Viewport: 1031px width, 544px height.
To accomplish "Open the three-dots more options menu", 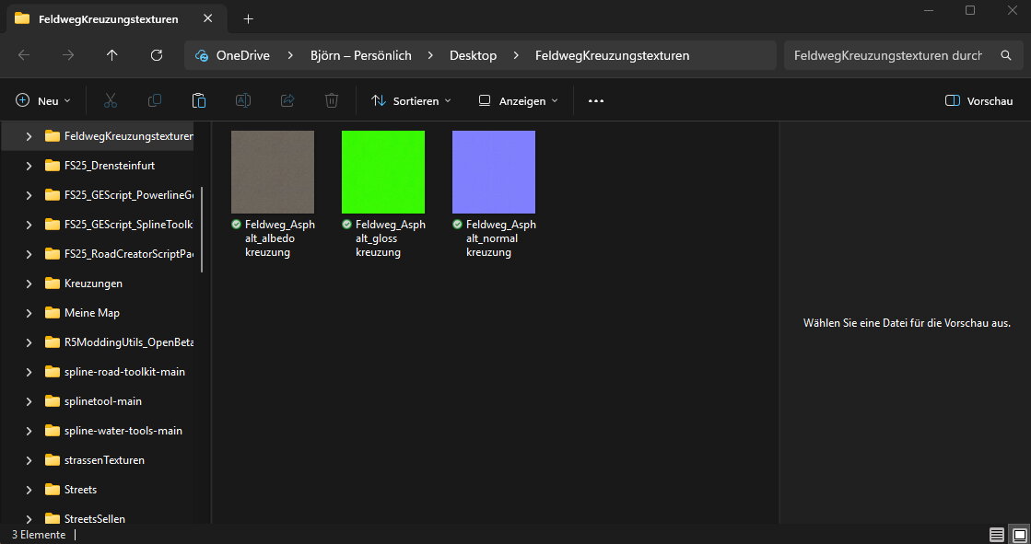I will coord(596,101).
